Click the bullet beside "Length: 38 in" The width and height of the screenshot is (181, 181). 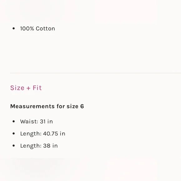pyautogui.click(x=14, y=145)
